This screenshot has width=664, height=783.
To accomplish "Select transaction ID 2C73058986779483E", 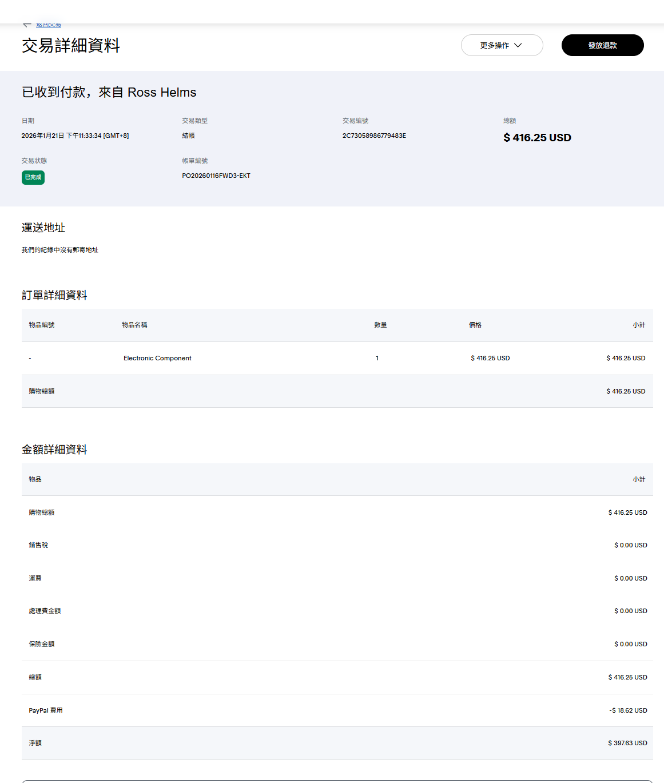I will [374, 136].
